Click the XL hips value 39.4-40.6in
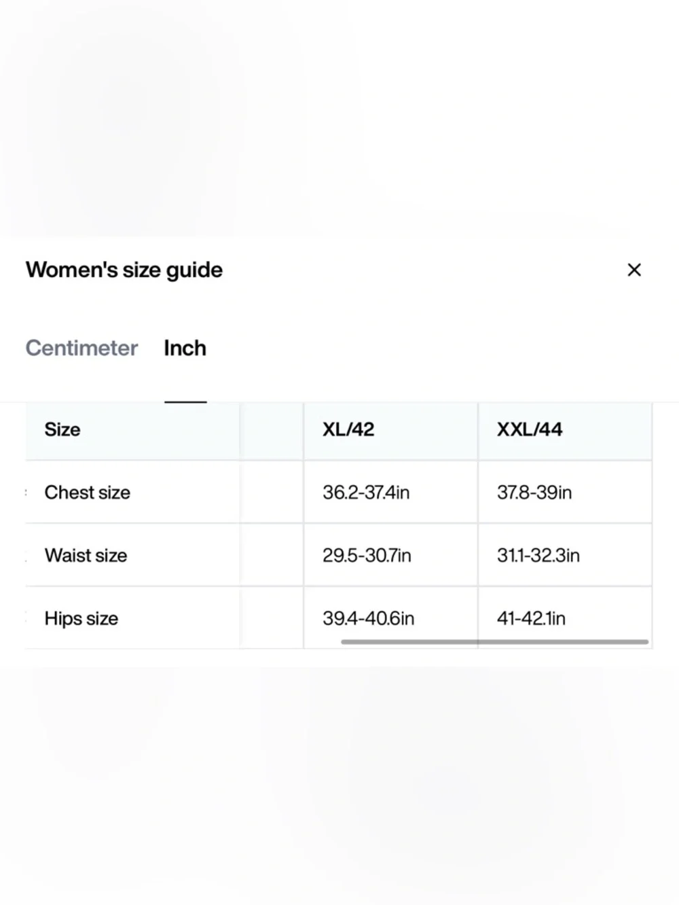This screenshot has width=679, height=905. [x=368, y=618]
